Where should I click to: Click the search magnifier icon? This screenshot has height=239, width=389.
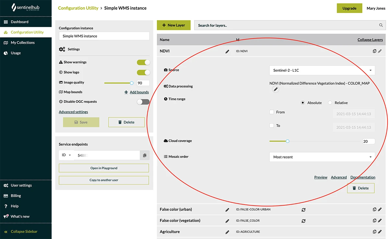click(x=381, y=25)
